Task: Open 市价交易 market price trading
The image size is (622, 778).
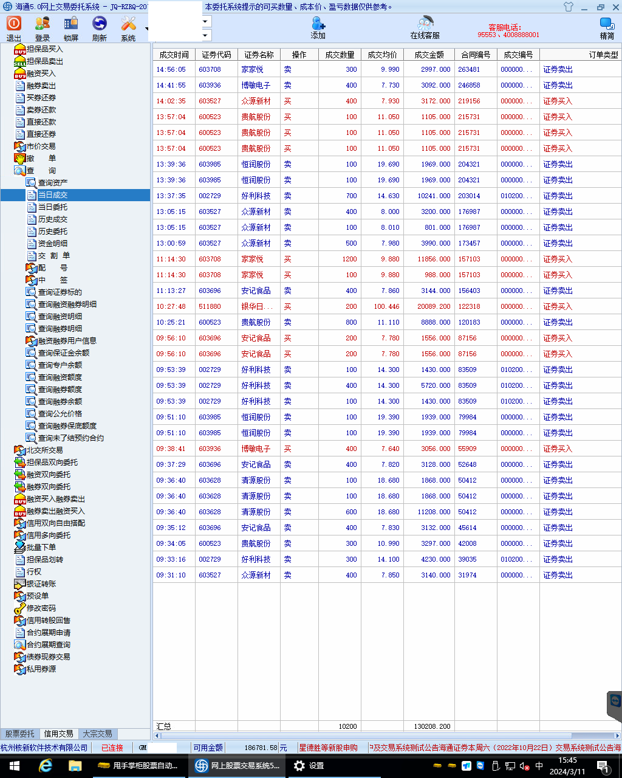Action: click(x=41, y=146)
